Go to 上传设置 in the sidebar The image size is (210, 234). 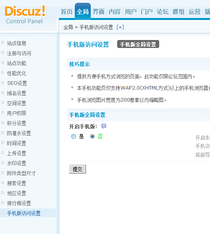[16, 153]
